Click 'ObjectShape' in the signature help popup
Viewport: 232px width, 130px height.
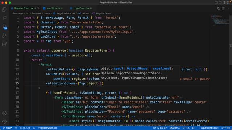pos(137,68)
